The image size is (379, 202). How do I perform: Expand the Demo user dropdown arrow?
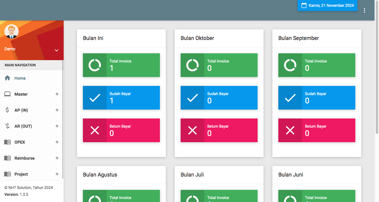click(x=57, y=50)
